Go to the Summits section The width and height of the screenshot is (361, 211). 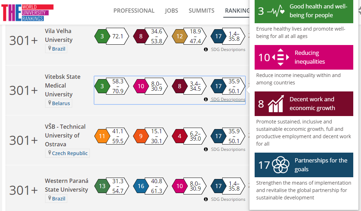(201, 11)
